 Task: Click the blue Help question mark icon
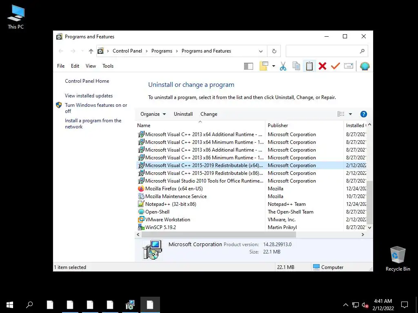tap(363, 114)
